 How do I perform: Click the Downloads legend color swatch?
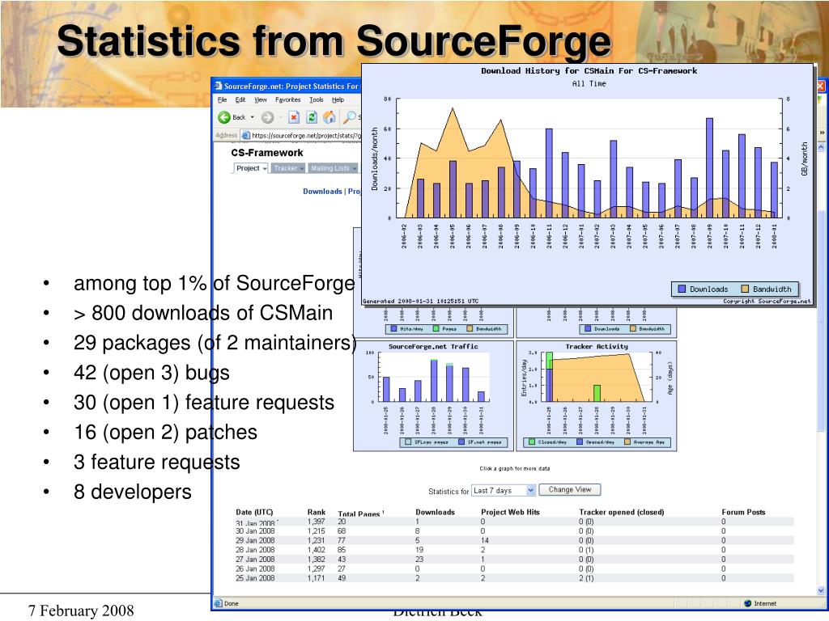pos(682,289)
